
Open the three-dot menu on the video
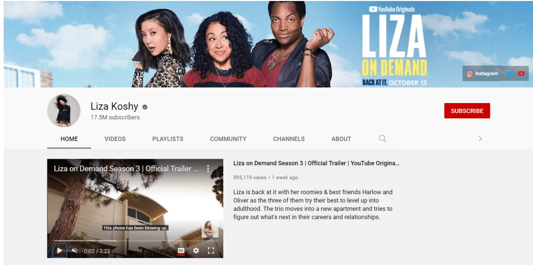tap(208, 169)
